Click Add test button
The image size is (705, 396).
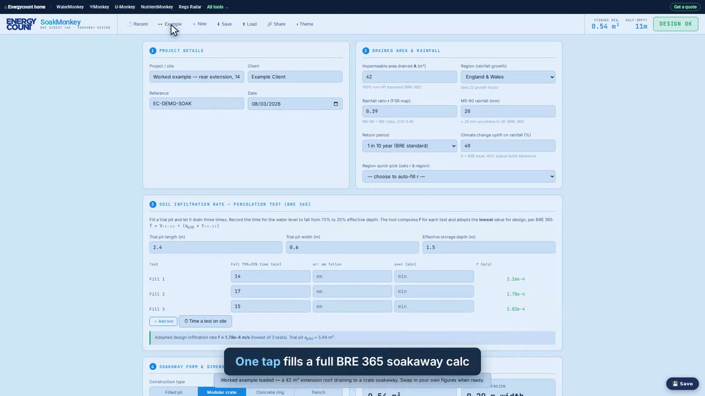pos(163,321)
